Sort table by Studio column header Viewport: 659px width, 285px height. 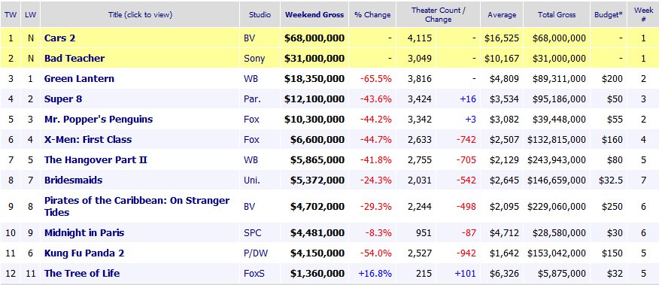pyautogui.click(x=260, y=15)
